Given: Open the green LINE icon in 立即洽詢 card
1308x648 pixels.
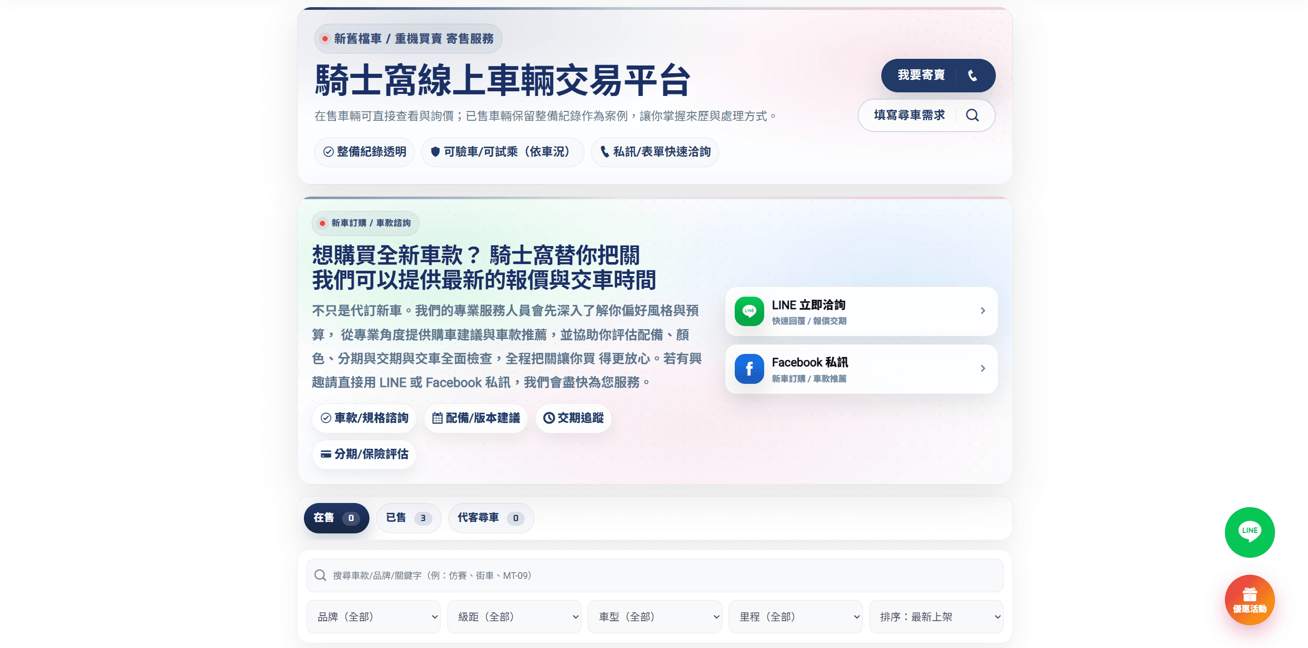Looking at the screenshot, I should click(749, 311).
